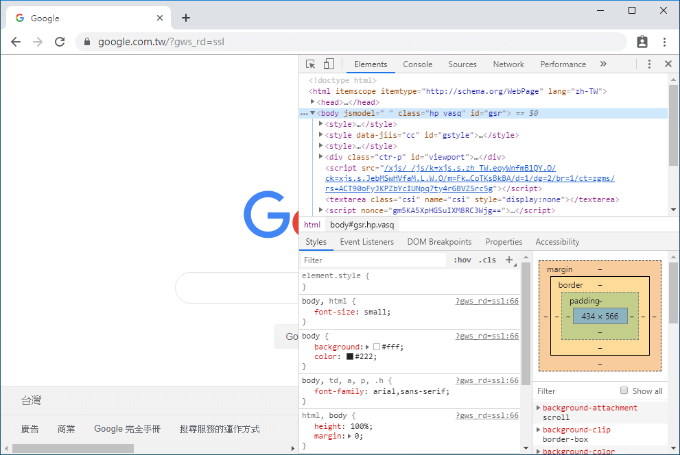This screenshot has height=455, width=680.
Task: Expand the background shorthand property
Action: (367, 347)
